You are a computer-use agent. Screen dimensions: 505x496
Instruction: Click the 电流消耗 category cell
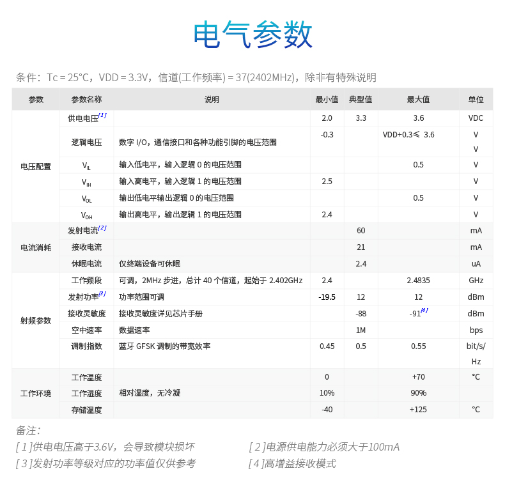36,247
